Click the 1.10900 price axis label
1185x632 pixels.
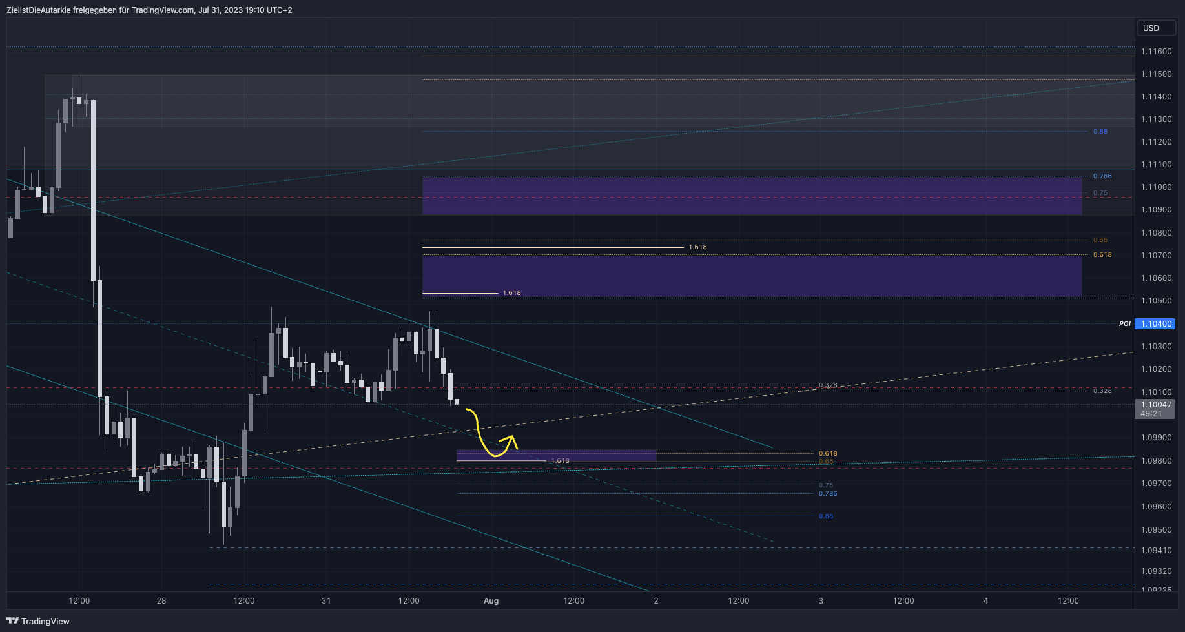tap(1156, 209)
